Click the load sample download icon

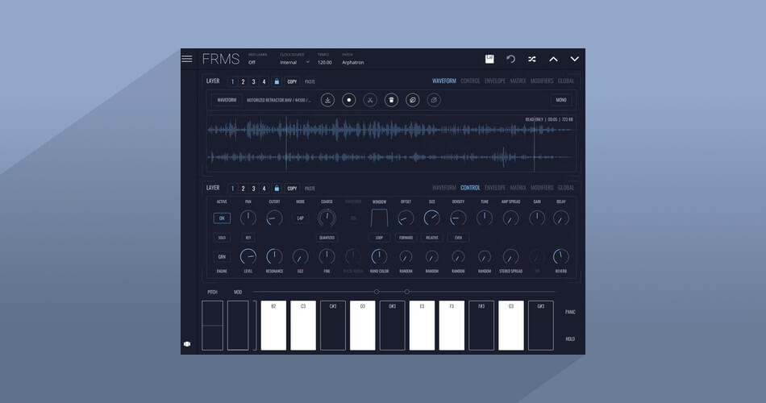[328, 100]
